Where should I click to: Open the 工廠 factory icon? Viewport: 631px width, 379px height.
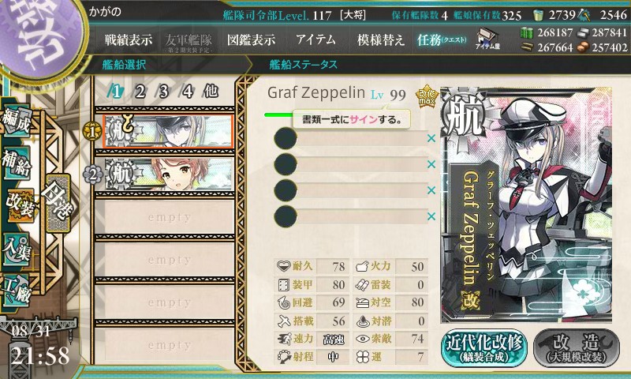(17, 291)
